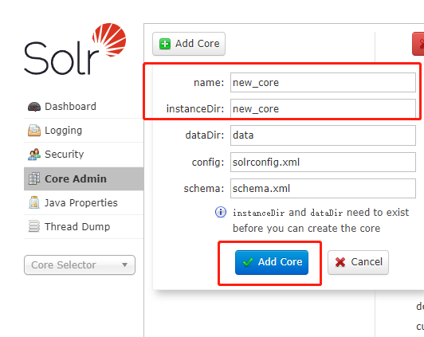Viewport: 424px width, 337px height.
Task: Click the Dashboard gauge icon
Action: click(34, 107)
